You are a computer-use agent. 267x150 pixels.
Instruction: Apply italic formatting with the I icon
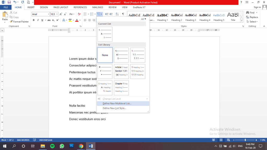pos(38,20)
